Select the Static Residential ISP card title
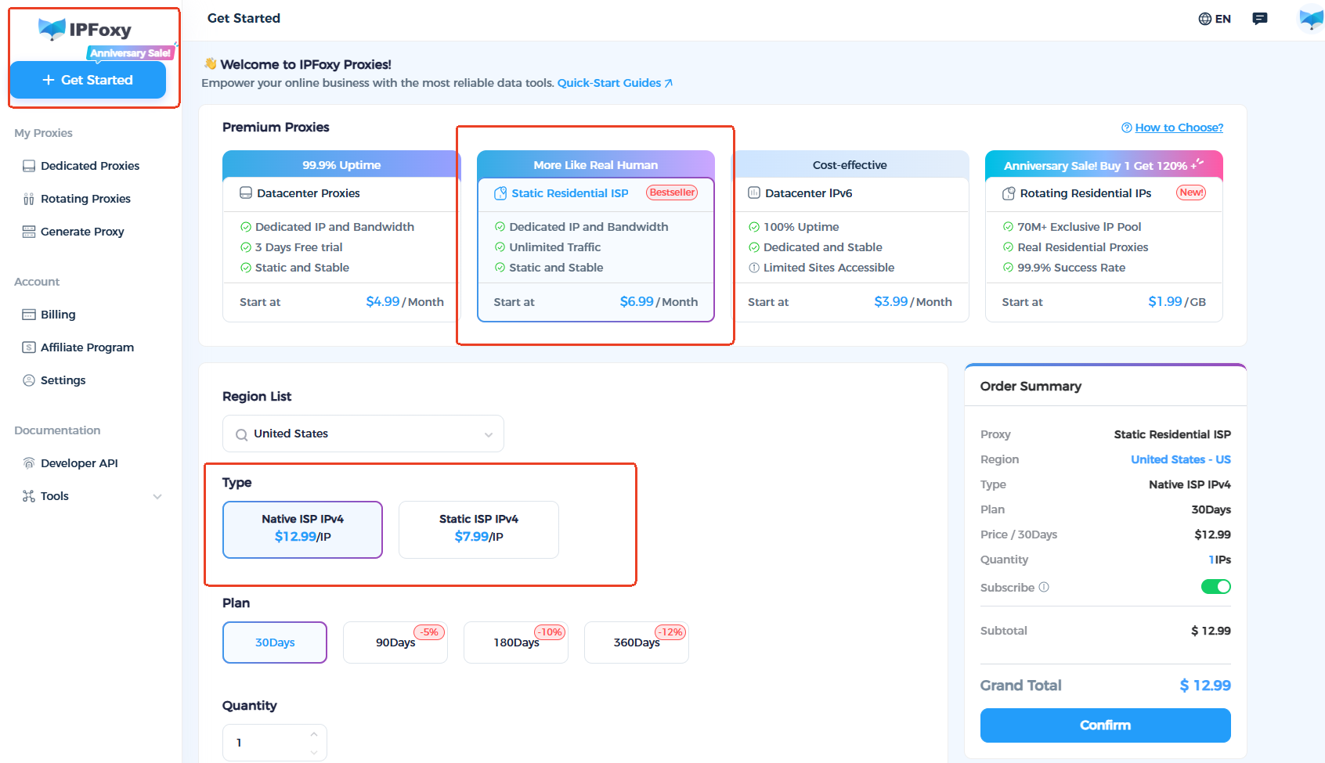The height and width of the screenshot is (763, 1325). [569, 193]
